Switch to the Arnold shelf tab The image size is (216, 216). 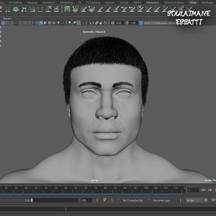tap(124, 3)
